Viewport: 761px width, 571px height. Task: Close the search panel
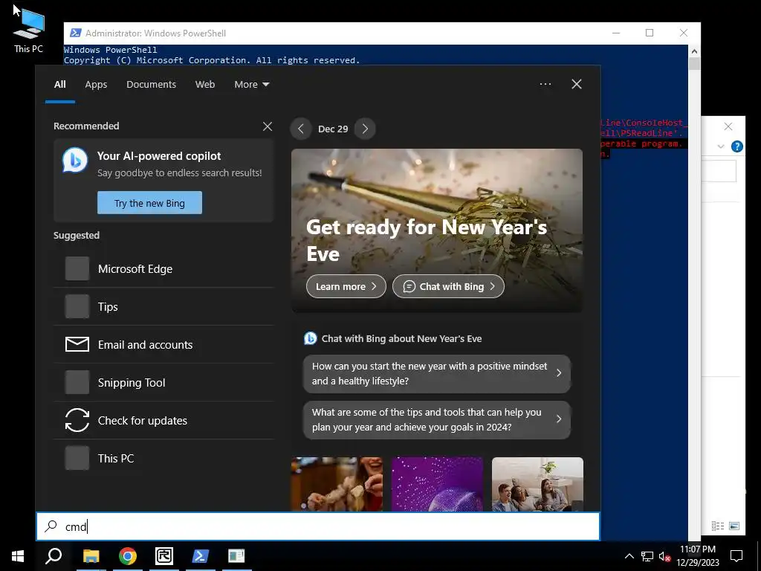pos(577,84)
